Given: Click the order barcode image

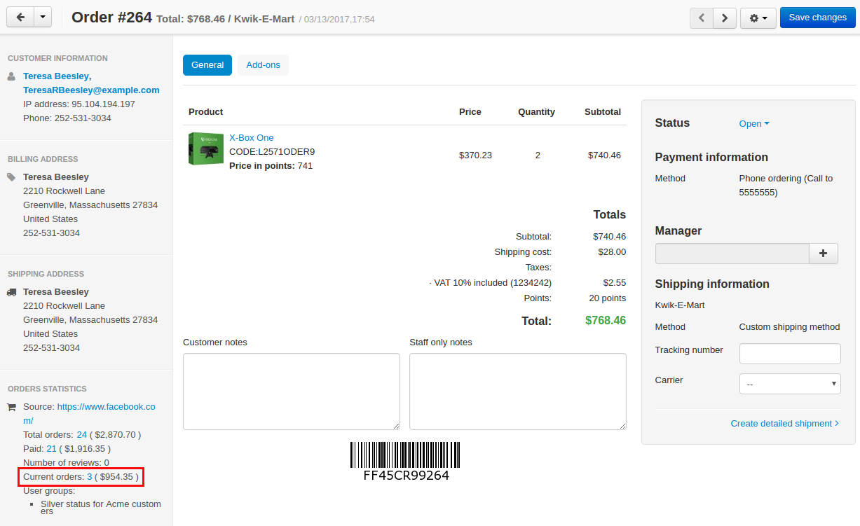Looking at the screenshot, I should point(405,461).
